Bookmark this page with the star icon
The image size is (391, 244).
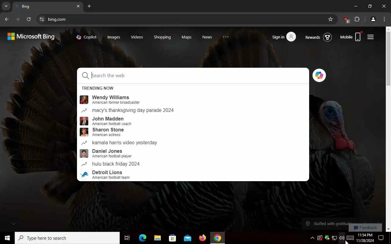[x=331, y=19]
